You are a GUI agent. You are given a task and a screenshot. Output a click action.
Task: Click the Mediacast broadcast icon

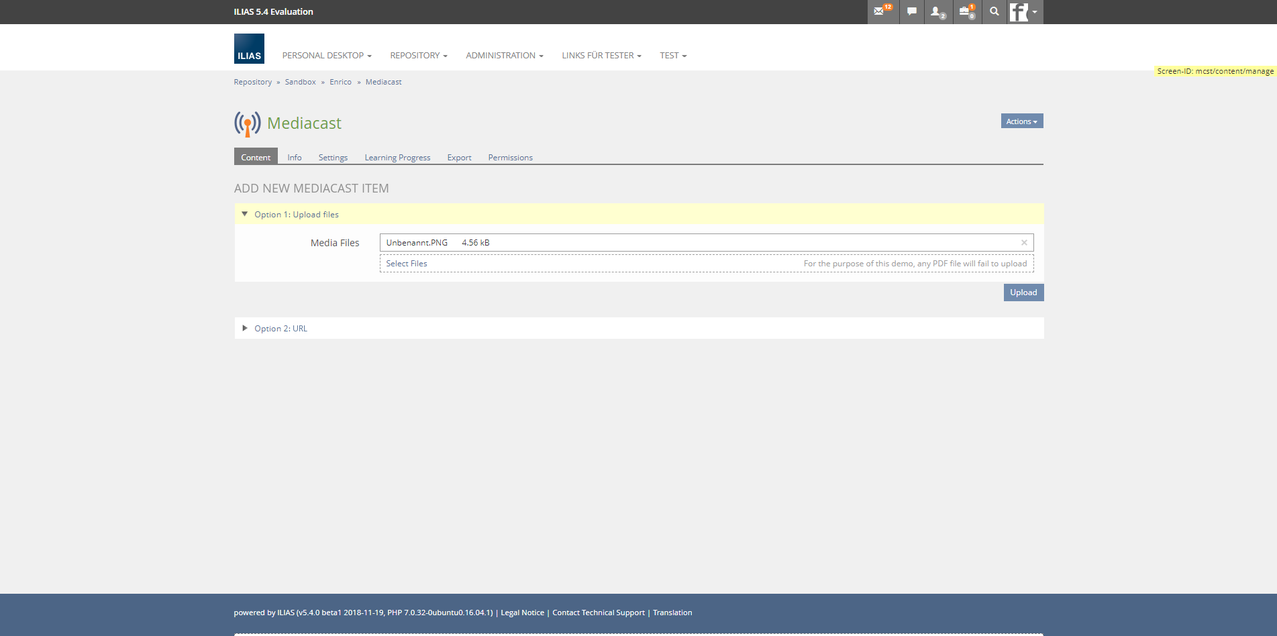(248, 124)
